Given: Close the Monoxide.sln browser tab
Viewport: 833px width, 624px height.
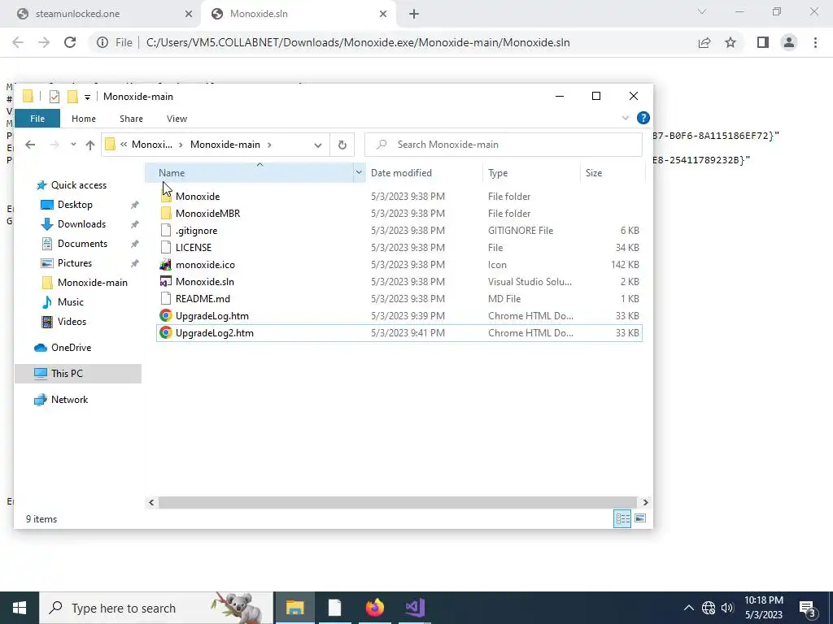Looking at the screenshot, I should [x=383, y=14].
